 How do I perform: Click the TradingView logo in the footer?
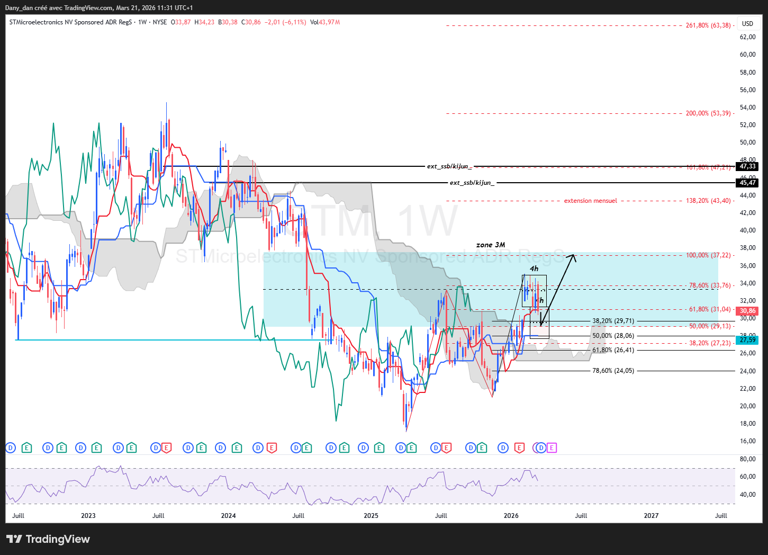tap(48, 539)
